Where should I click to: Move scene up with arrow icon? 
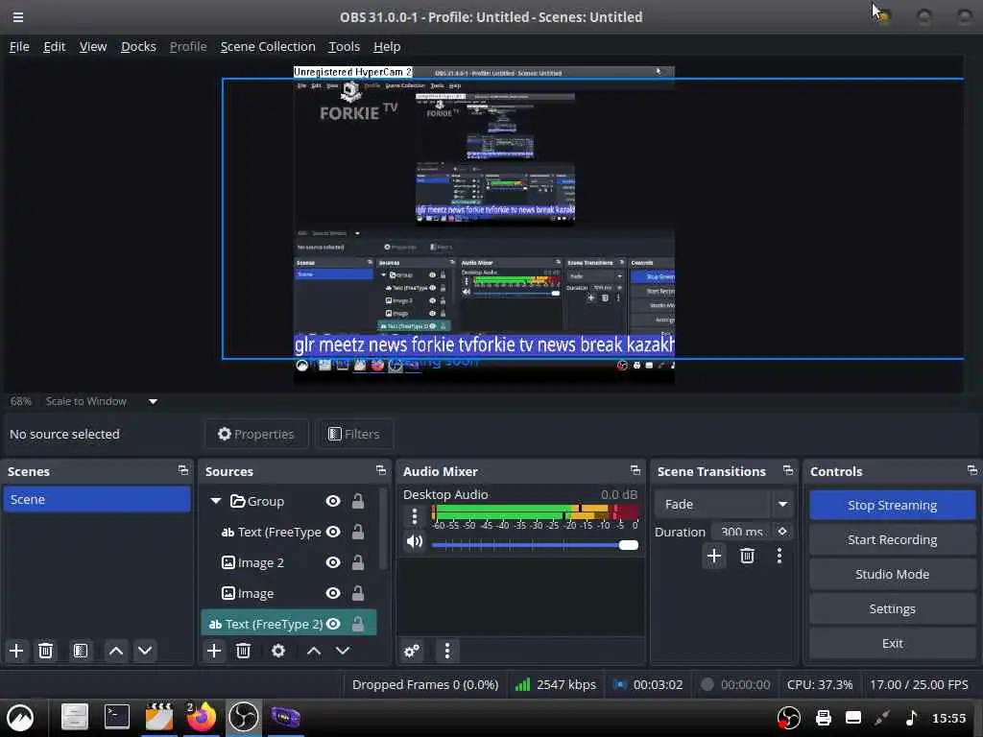point(116,651)
